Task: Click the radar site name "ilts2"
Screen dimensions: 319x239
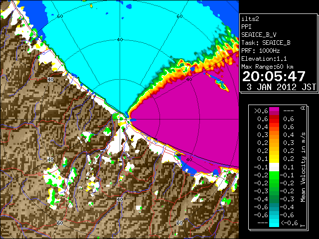Action: pos(250,19)
